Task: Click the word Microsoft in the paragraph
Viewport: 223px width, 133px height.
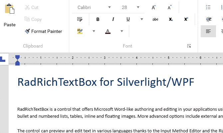Action: point(104,109)
